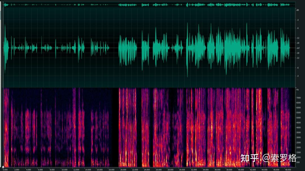Click the 42.000 mark on time ruler
Image resolution: width=305 pixels, height=171 pixels.
253,170
